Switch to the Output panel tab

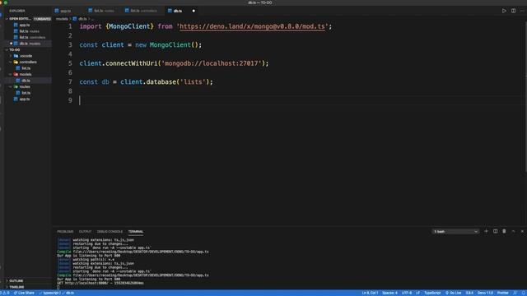[x=85, y=232]
